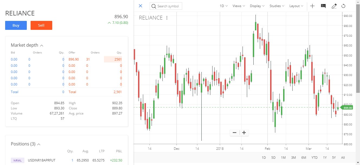The image size is (360, 165).
Task: Collapse the Market depth section
Action: [x=42, y=45]
